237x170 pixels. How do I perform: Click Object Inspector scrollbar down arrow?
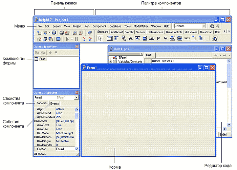[x=77, y=149]
